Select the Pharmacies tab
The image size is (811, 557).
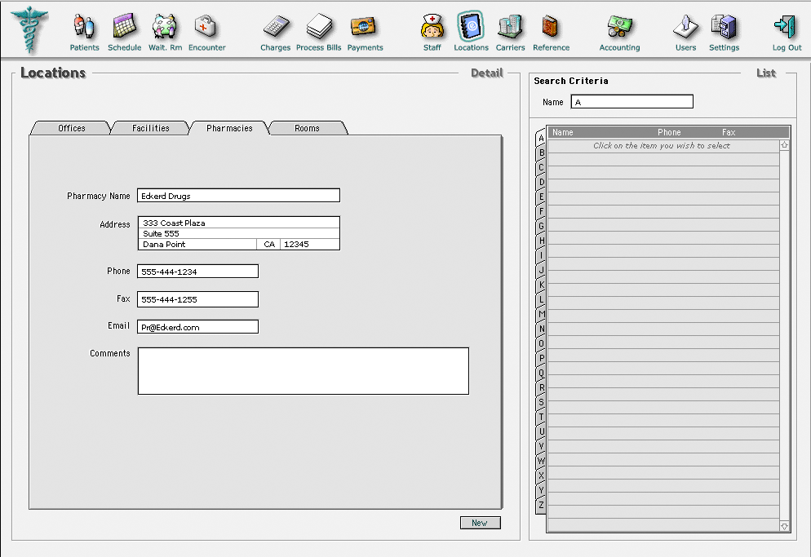[229, 128]
